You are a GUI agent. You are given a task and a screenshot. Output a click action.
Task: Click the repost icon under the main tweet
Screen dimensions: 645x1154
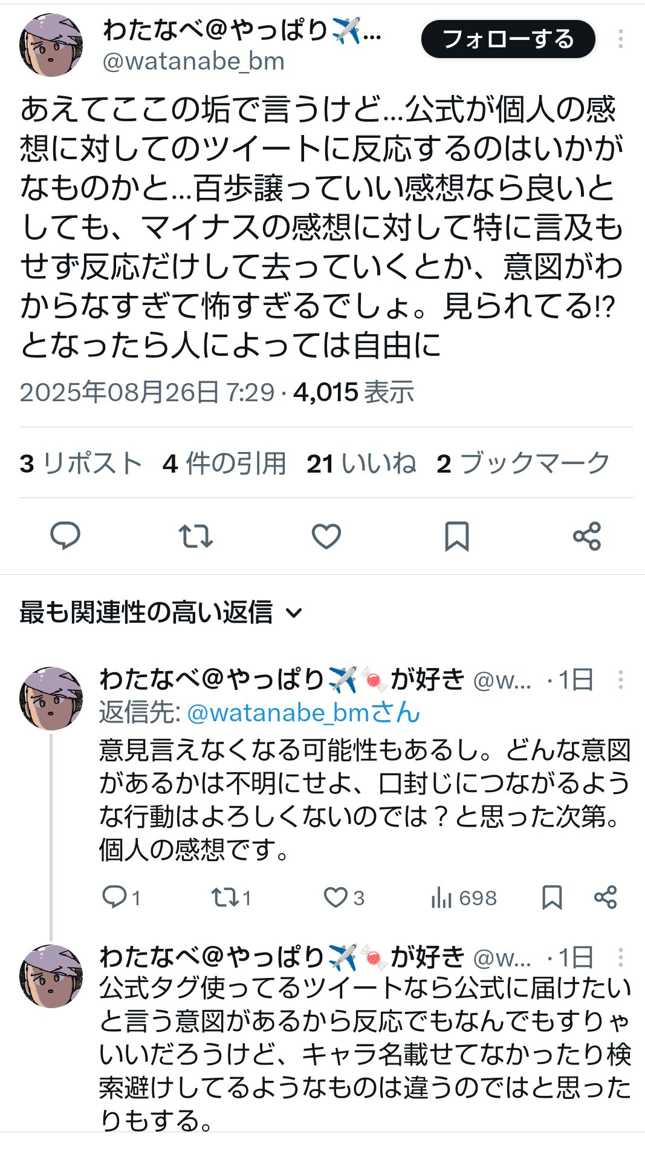point(196,536)
